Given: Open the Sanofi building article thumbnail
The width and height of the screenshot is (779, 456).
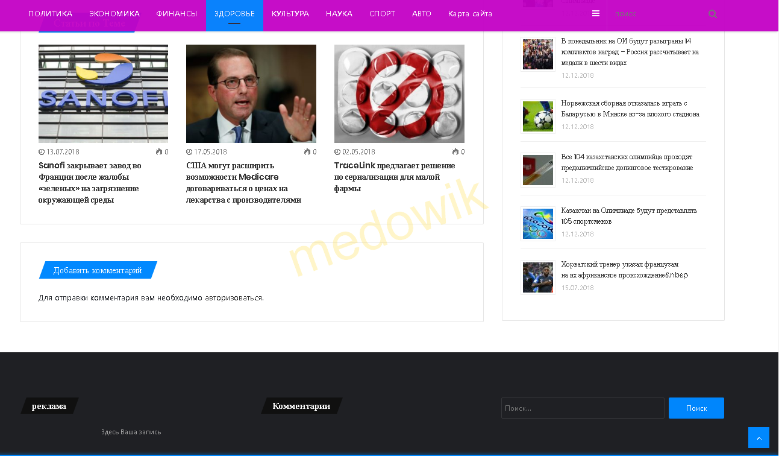Looking at the screenshot, I should pos(103,93).
